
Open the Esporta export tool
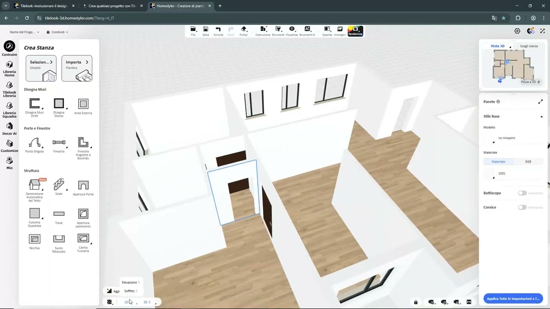pyautogui.click(x=327, y=31)
